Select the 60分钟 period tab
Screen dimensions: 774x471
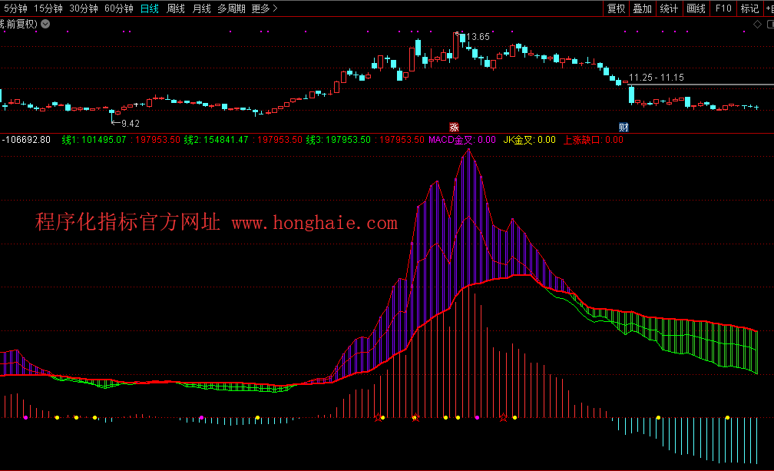tap(118, 8)
